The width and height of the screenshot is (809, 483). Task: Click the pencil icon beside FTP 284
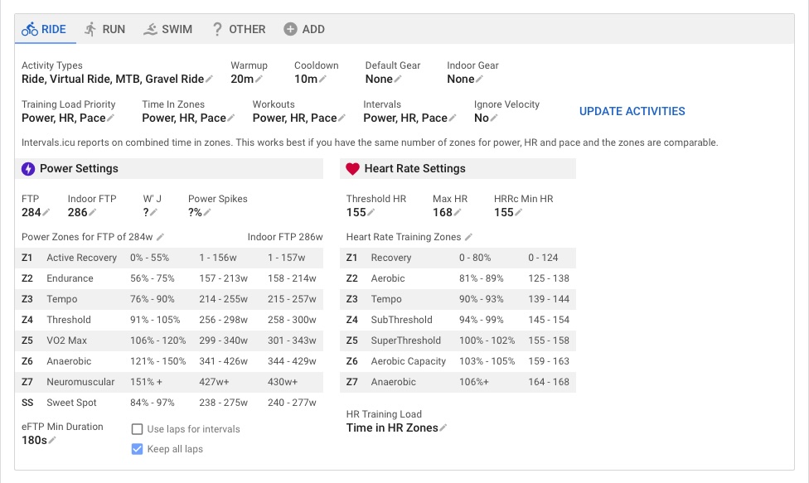[x=44, y=212]
